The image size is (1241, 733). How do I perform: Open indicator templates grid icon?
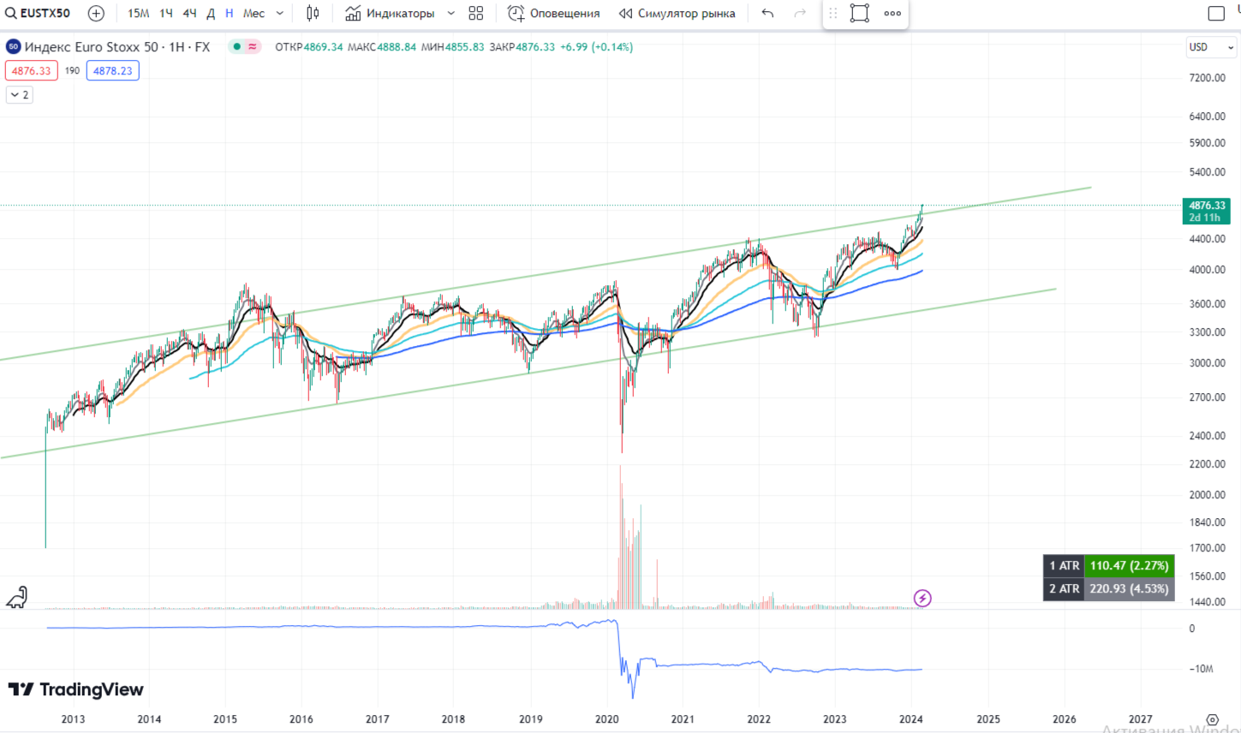point(476,13)
